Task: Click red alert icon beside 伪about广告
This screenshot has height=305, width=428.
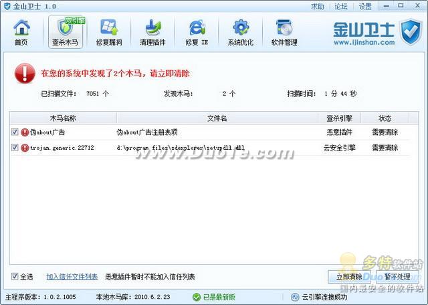Action: (x=25, y=132)
